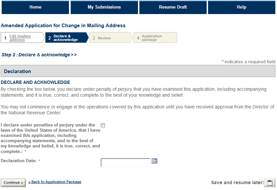Click the save and resume later disk icon
This screenshot has height=190, width=277.
point(269,183)
